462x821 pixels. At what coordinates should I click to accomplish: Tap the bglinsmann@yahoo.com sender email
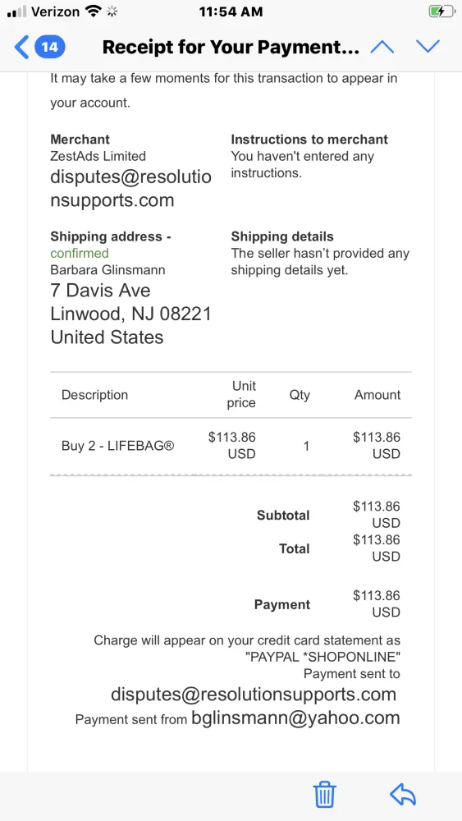[295, 718]
